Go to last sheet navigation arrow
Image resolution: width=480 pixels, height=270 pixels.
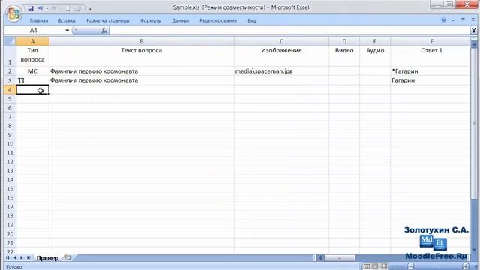coord(28,258)
